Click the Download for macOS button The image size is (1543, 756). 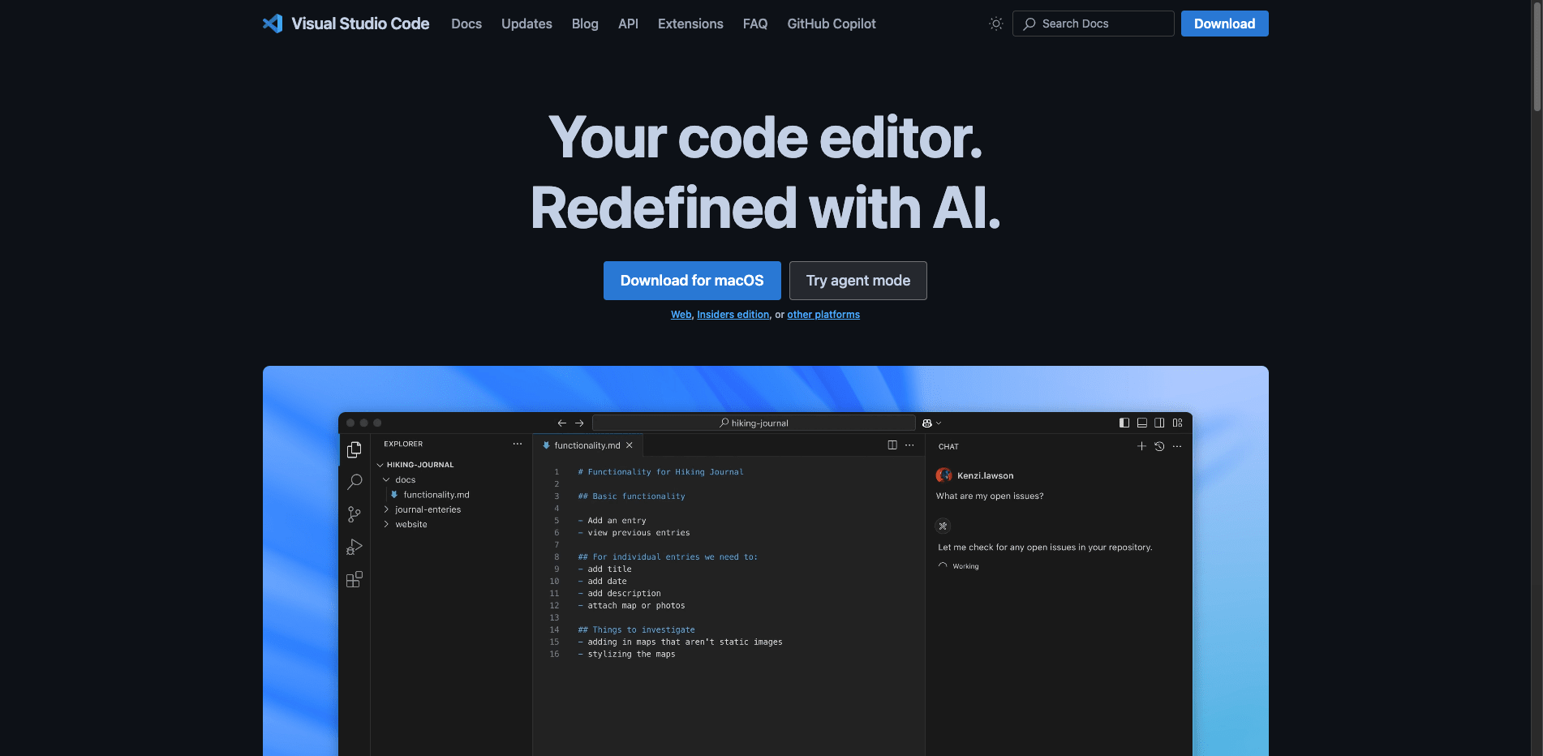pos(691,280)
